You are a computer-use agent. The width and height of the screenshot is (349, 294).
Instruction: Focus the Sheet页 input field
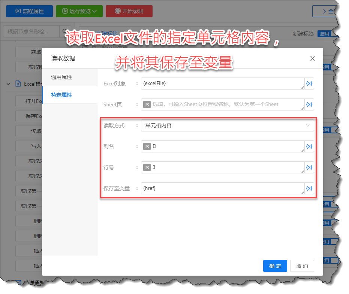coord(223,104)
